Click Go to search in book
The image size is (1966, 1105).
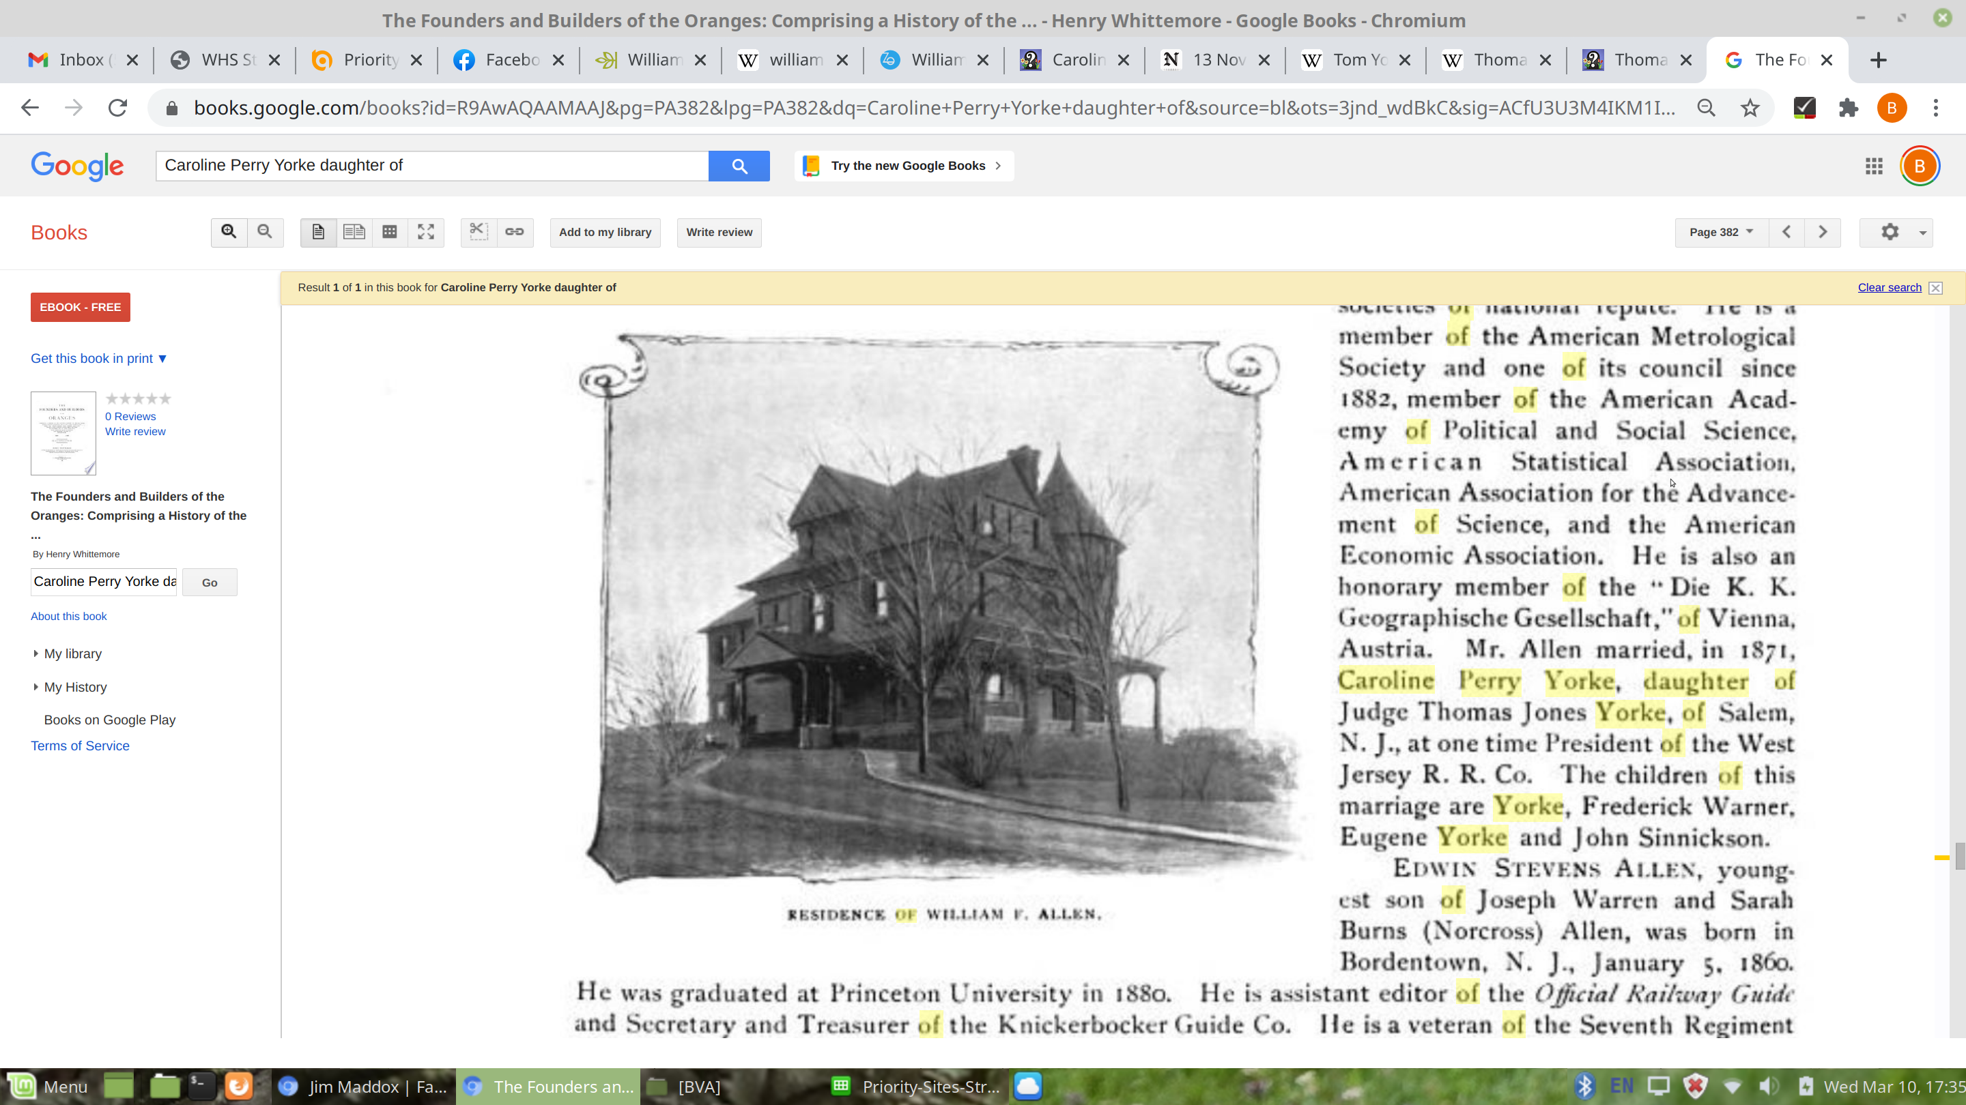pyautogui.click(x=210, y=583)
